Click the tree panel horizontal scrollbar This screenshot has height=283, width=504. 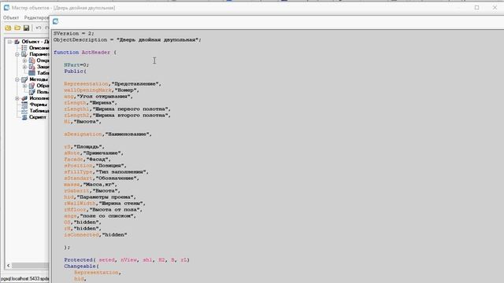(31, 266)
